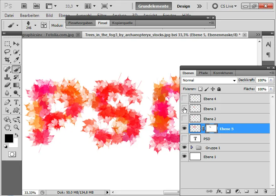
Task: Toggle lock layer position
Action: coord(213,89)
